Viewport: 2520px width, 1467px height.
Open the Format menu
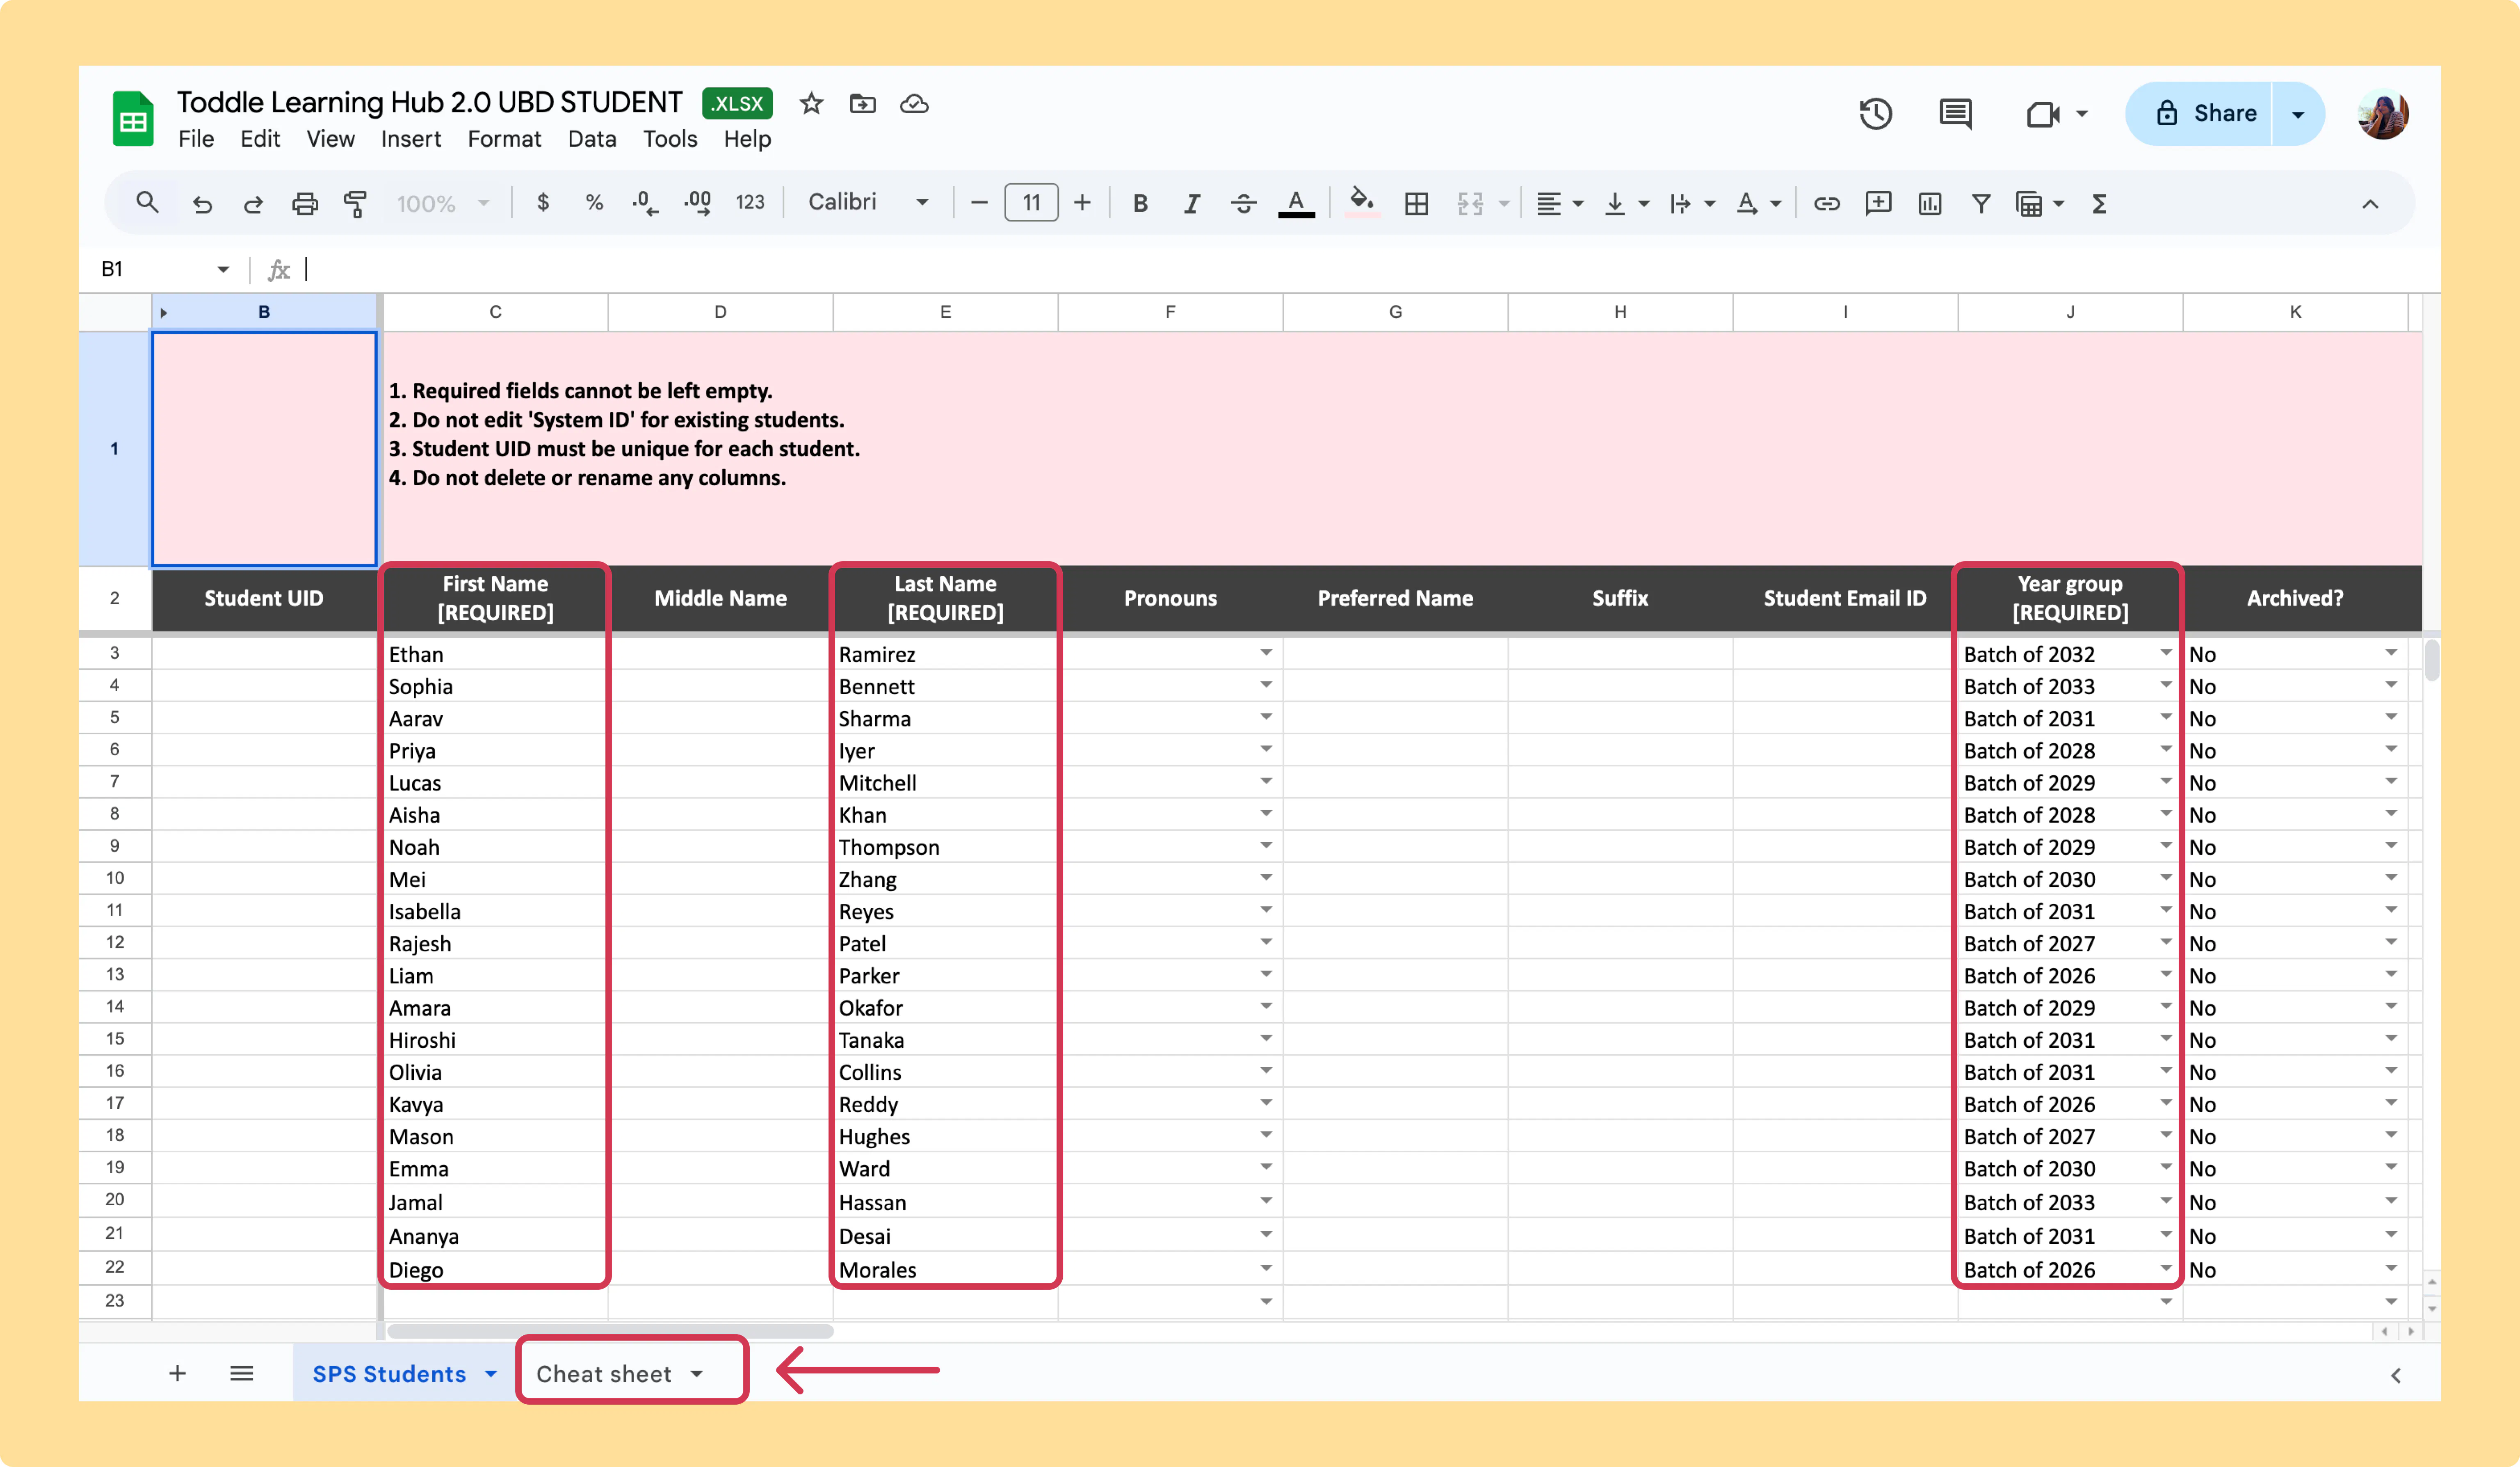pyautogui.click(x=504, y=139)
